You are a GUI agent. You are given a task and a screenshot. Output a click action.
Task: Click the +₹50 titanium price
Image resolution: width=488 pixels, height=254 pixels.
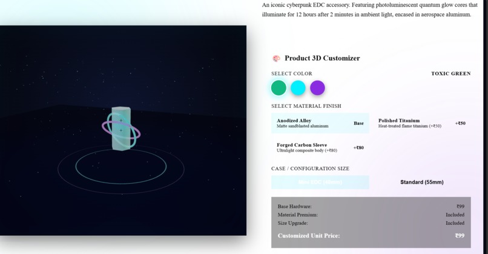[x=460, y=123]
